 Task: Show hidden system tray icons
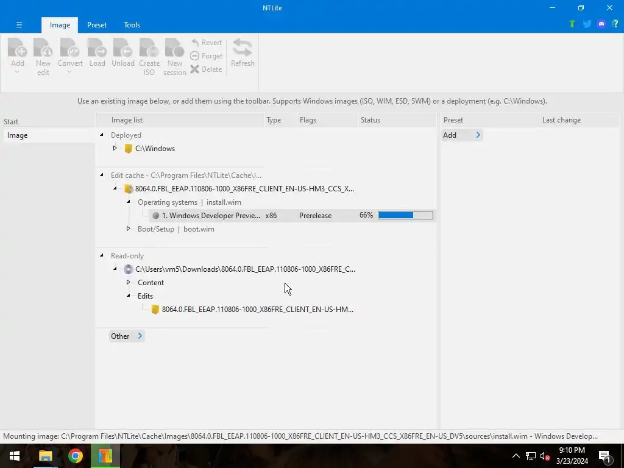(x=516, y=456)
